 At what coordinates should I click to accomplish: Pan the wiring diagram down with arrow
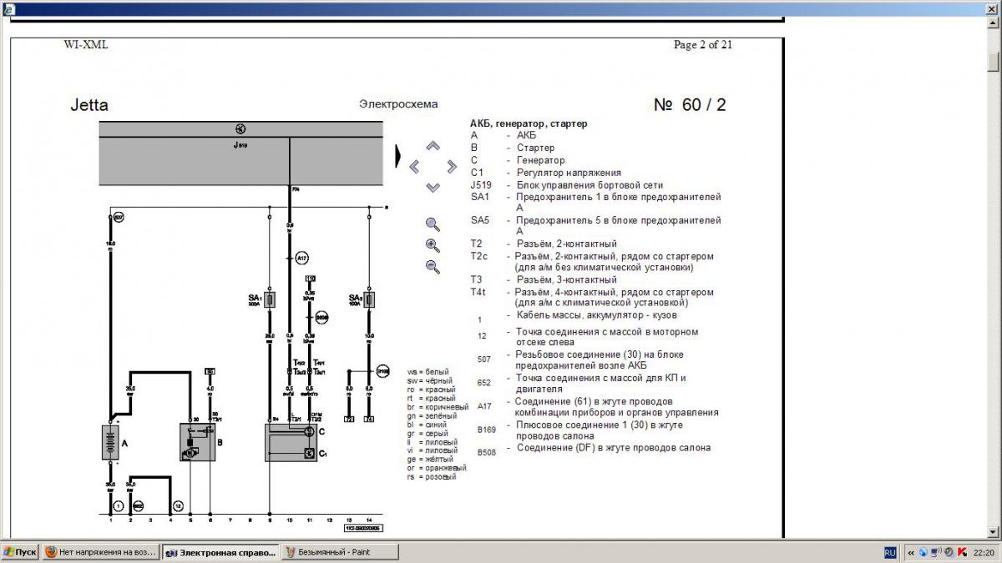(433, 188)
